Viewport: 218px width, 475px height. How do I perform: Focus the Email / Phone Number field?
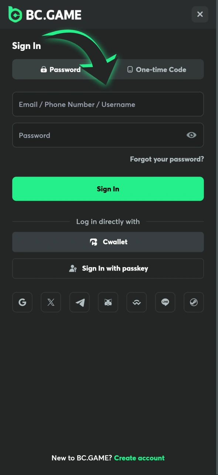[x=108, y=104]
